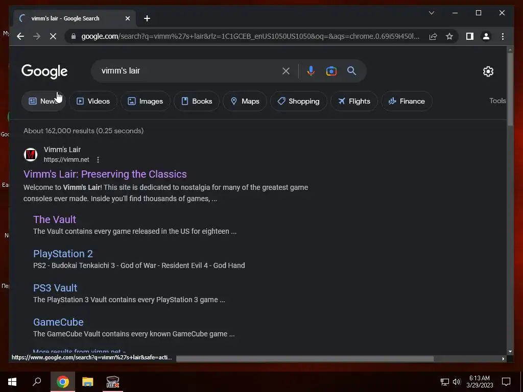The width and height of the screenshot is (523, 392).
Task: Open the Windows Start menu
Action: (x=12, y=382)
